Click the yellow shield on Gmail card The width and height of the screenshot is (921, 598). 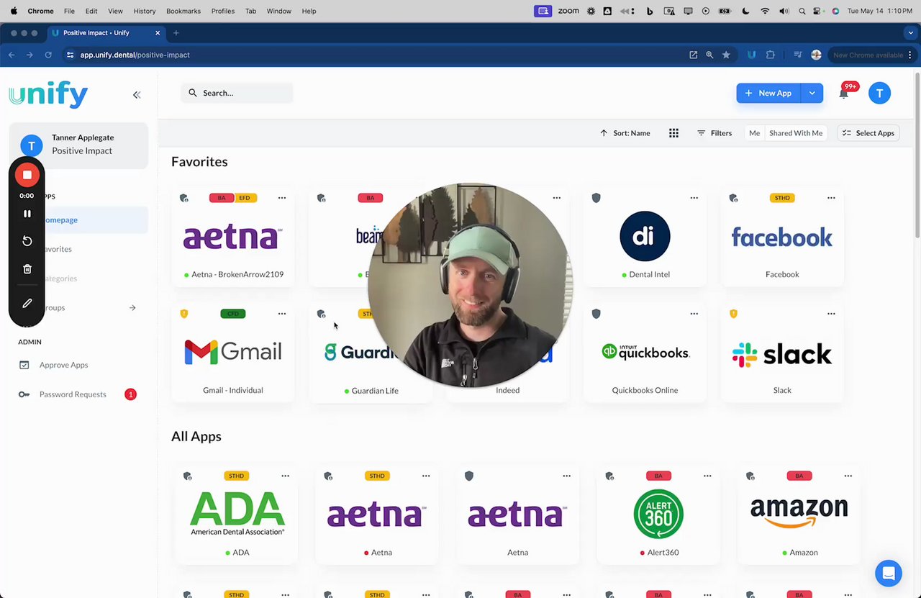(183, 314)
